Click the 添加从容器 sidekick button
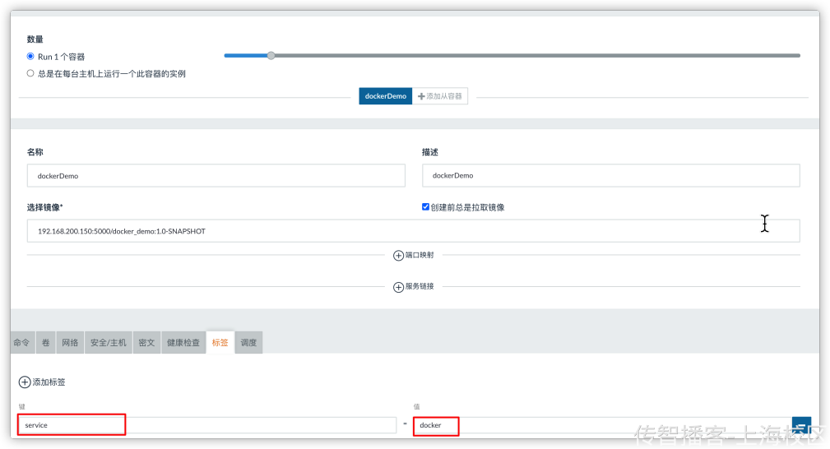The image size is (830, 449). (440, 96)
